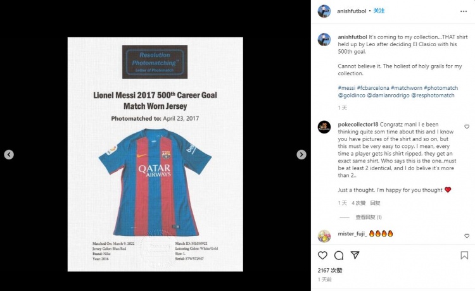The image size is (475, 291).
Task: View the 2167 likes list
Action: tap(330, 270)
